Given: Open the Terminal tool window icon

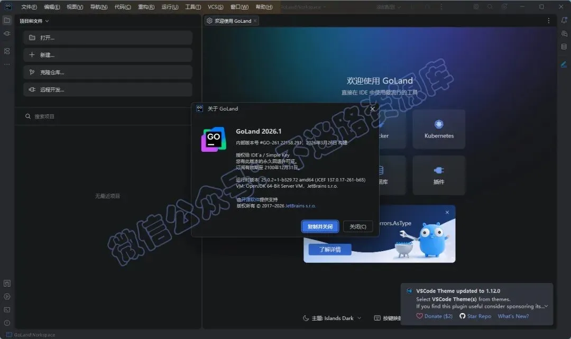Looking at the screenshot, I should (x=7, y=310).
